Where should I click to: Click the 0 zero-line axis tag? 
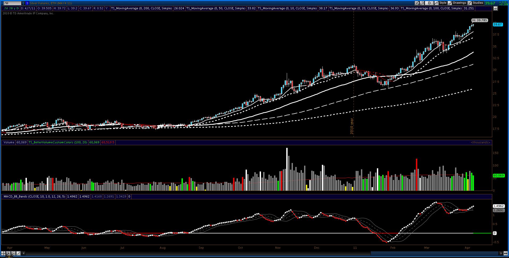[x=495, y=233]
